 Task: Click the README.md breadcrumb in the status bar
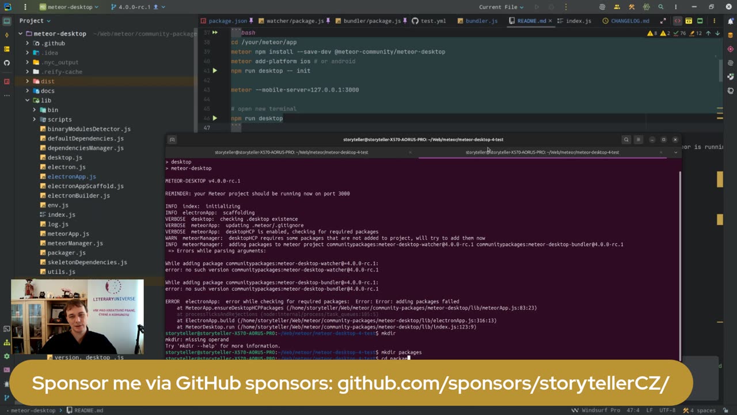tap(84, 410)
